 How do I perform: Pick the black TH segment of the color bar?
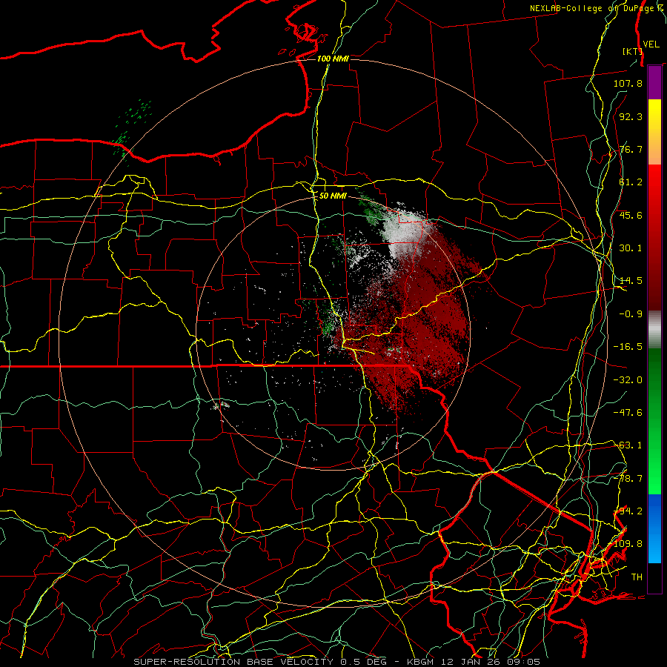654,577
